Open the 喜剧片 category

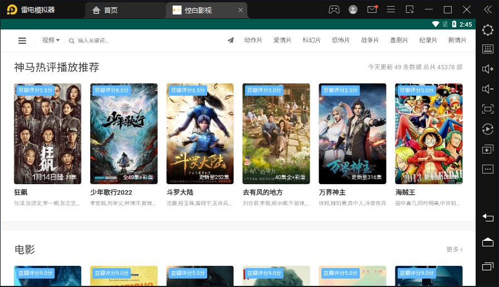coord(399,40)
